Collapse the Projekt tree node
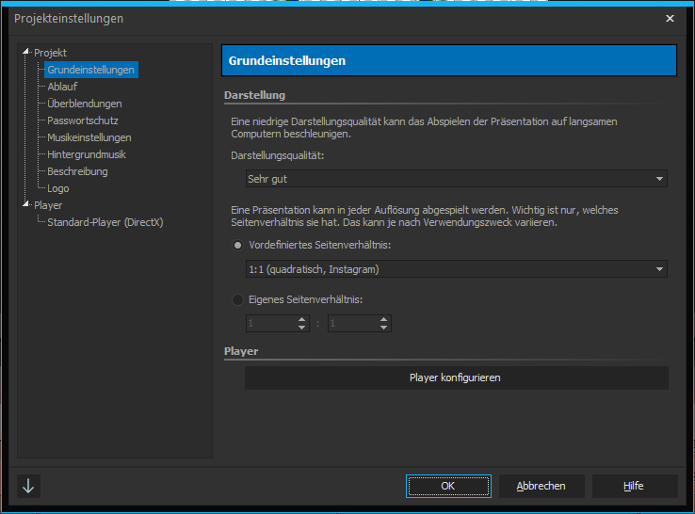695x514 pixels. pos(26,53)
